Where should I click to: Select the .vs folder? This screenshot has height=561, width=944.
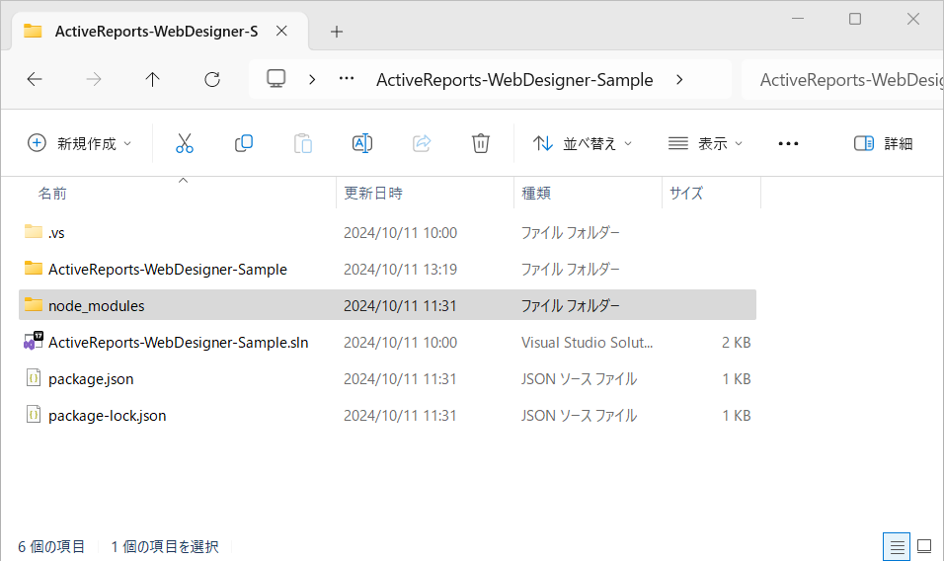point(387,232)
